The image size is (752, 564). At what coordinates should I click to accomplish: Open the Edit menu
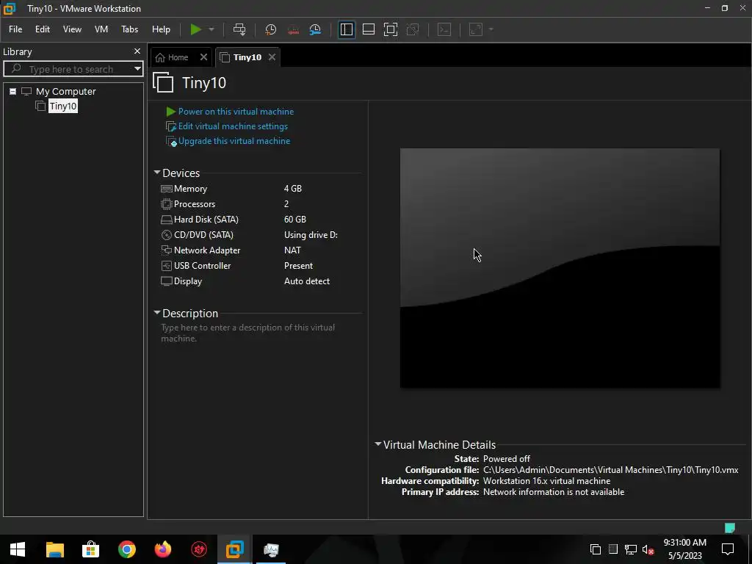tap(42, 29)
